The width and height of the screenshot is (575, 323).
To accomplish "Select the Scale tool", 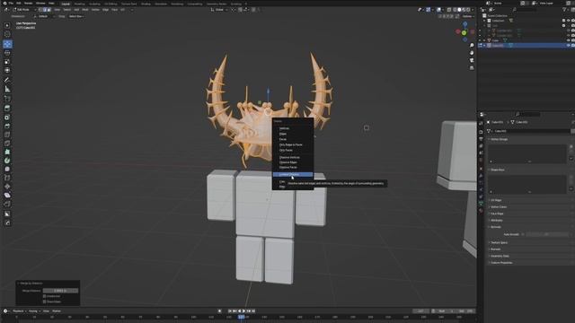I will pos(7,62).
